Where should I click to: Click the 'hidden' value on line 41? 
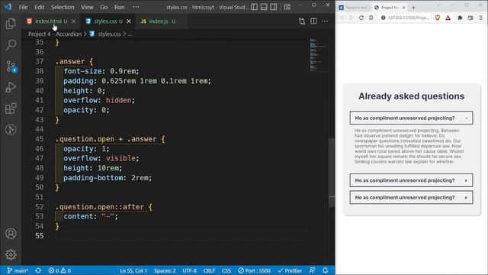pos(118,100)
